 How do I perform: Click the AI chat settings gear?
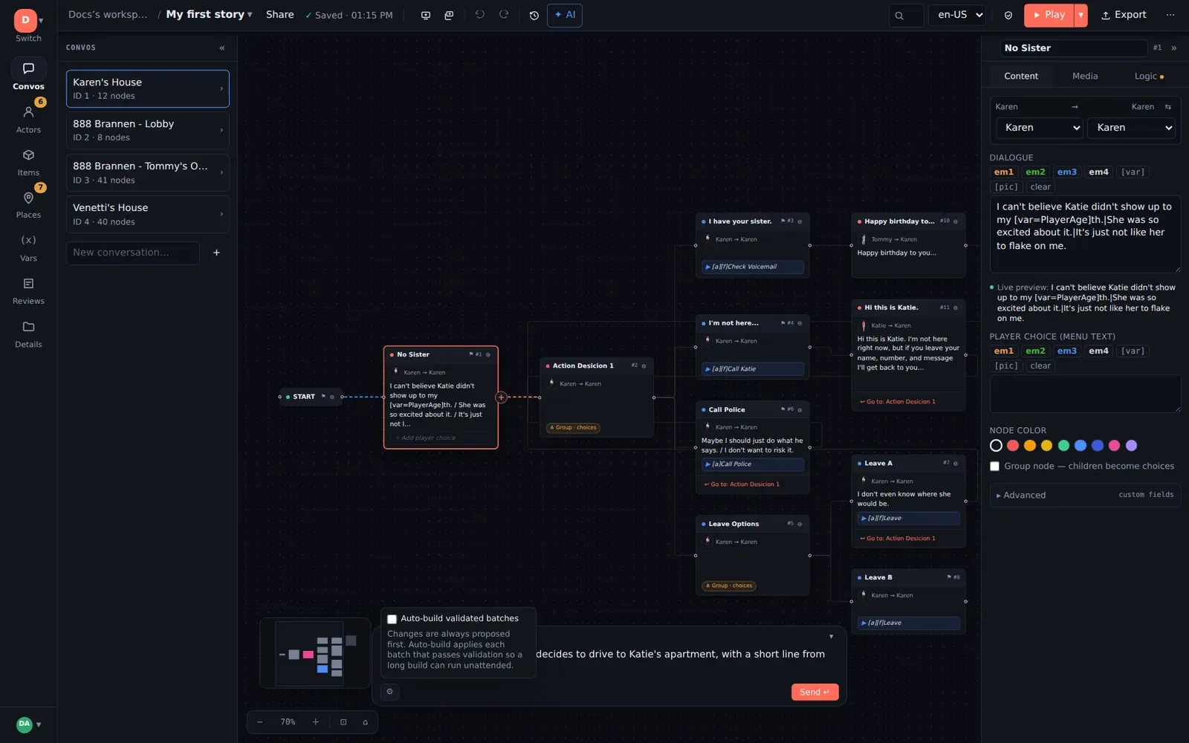coord(389,692)
